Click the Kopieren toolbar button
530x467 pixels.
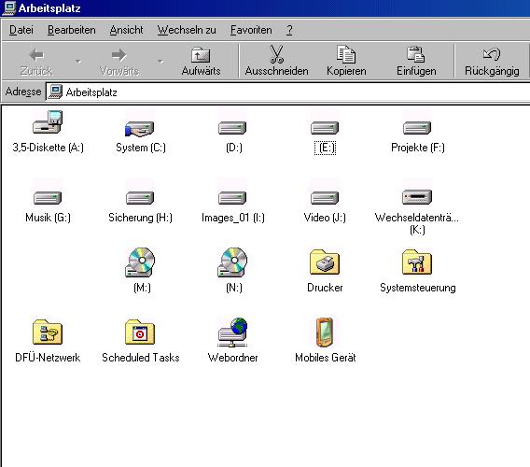point(346,62)
